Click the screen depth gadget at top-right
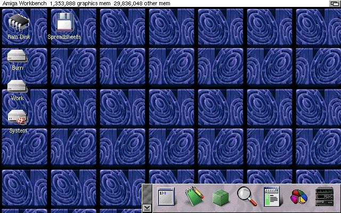 [335, 3]
